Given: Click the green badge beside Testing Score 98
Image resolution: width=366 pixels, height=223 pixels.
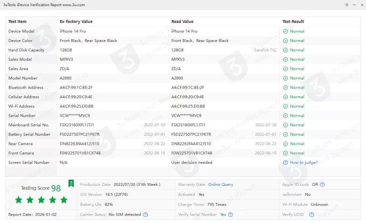Looking at the screenshot, I should click(x=71, y=183).
